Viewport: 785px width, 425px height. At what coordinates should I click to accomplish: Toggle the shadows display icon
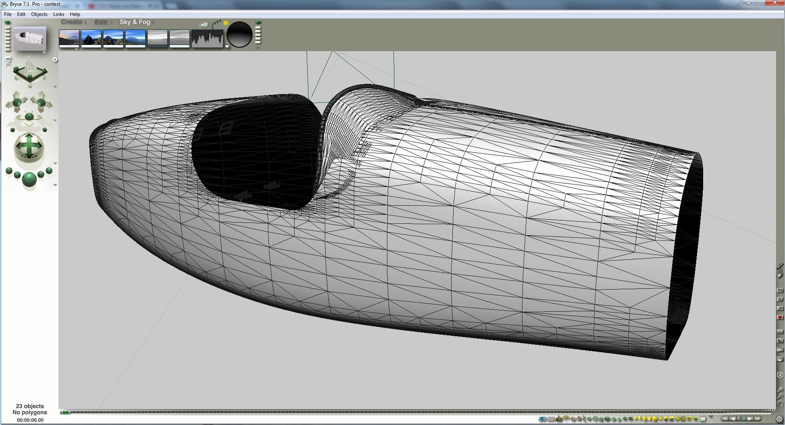pyautogui.click(x=780, y=349)
